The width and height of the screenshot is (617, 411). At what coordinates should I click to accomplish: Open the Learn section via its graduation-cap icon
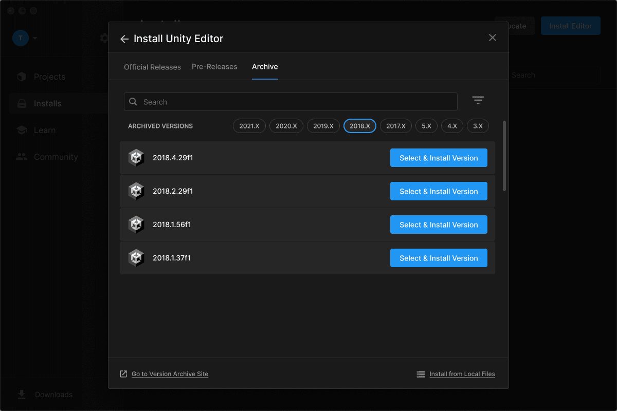click(22, 130)
